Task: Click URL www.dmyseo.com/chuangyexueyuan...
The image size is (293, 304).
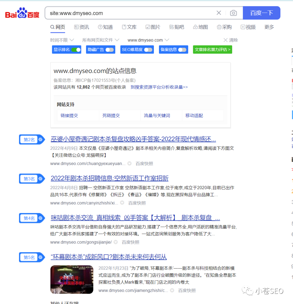Action: 88,164
